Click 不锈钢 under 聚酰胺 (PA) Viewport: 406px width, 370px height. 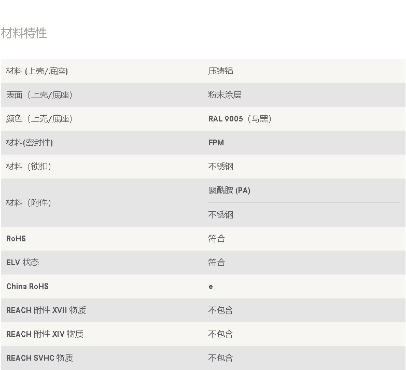pos(220,214)
